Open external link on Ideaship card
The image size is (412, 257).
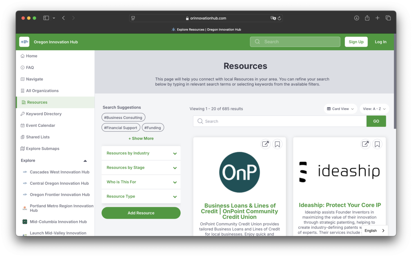tap(365, 144)
